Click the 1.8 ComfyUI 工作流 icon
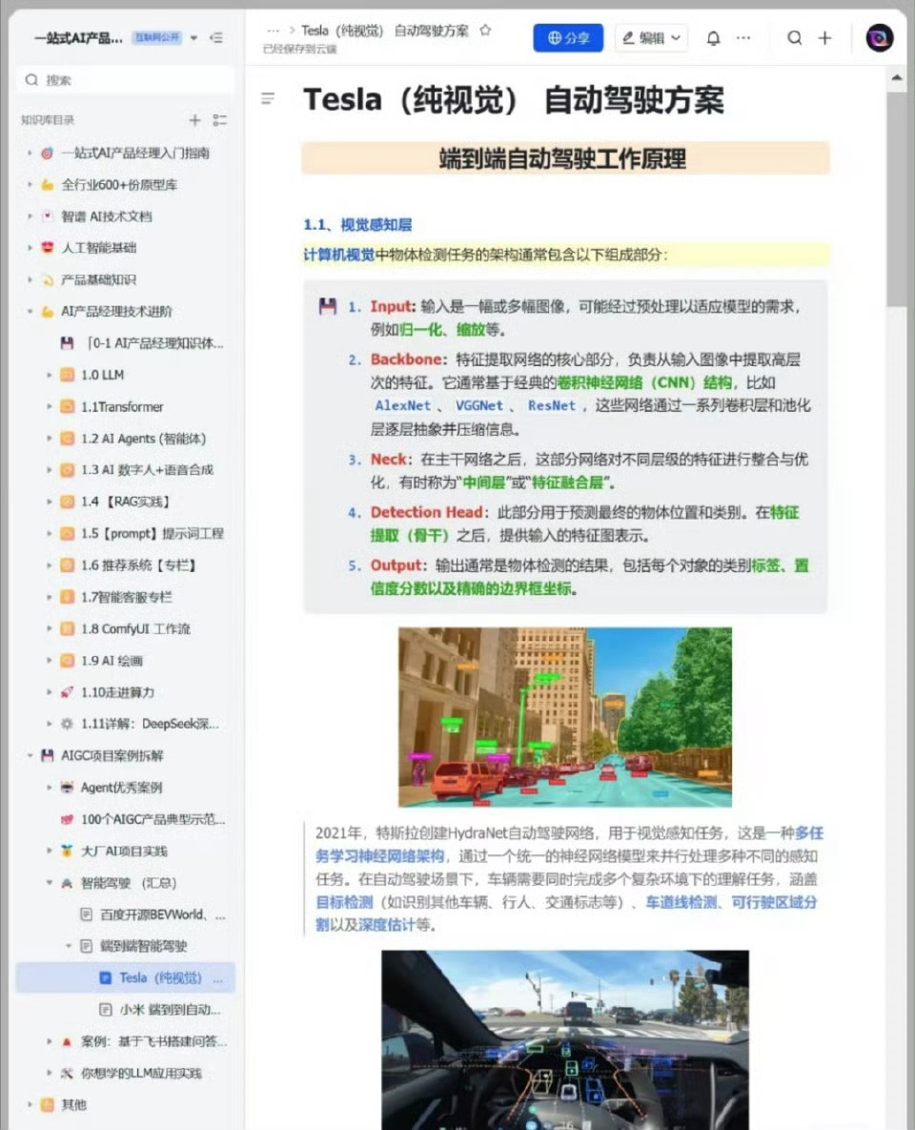Viewport: 915px width, 1130px height. coord(67,628)
